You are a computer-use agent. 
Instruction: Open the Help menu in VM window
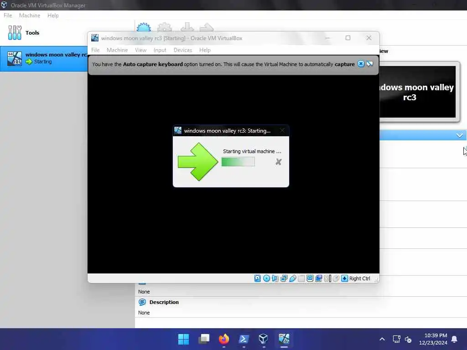tap(205, 50)
